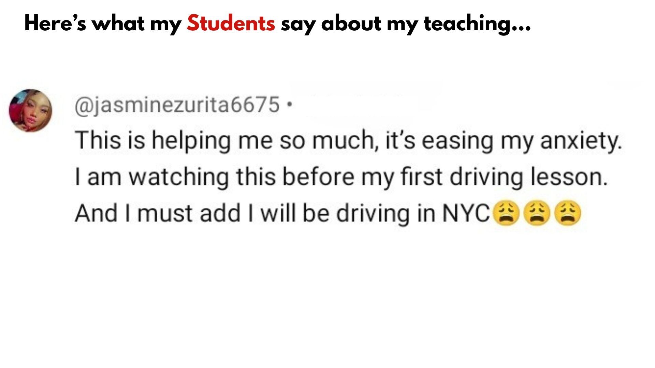Click the comment line starting "And I must add"
655x368 pixels.
(x=327, y=213)
